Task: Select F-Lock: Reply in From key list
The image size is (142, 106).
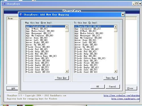Action: point(45,65)
